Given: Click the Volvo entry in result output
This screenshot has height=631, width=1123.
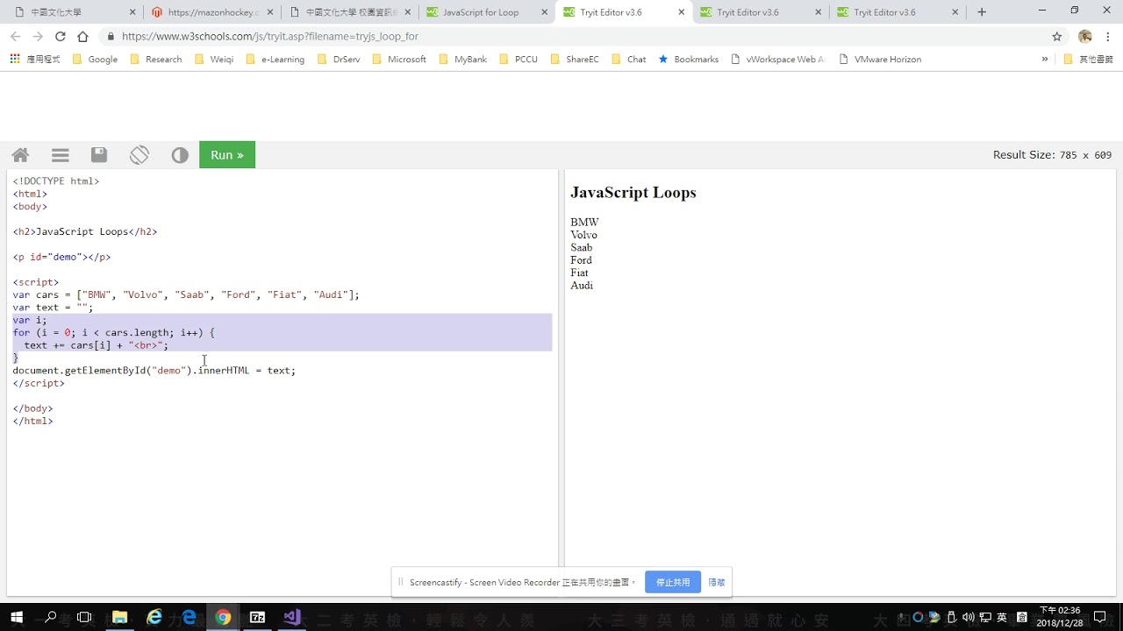Looking at the screenshot, I should (583, 235).
